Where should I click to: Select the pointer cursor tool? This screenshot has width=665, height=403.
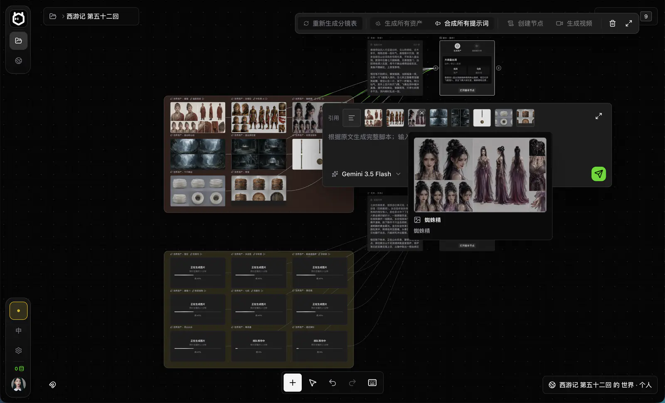coord(313,383)
